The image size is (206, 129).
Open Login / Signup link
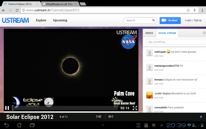pos(193,20)
